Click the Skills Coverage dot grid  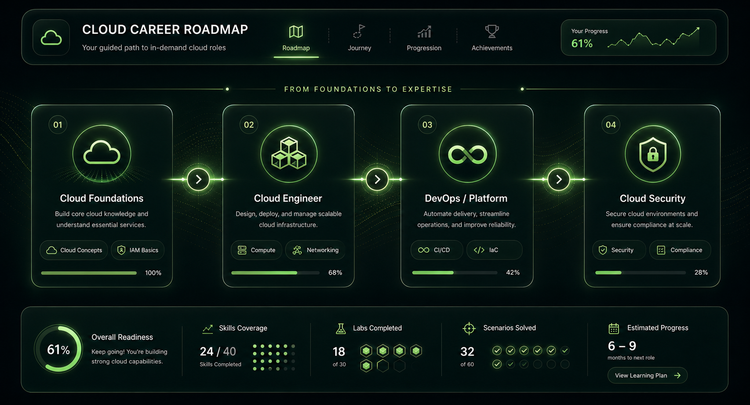click(x=273, y=357)
